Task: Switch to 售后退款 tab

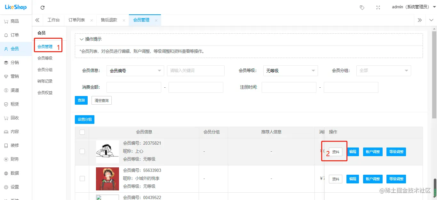Action: click(x=109, y=20)
